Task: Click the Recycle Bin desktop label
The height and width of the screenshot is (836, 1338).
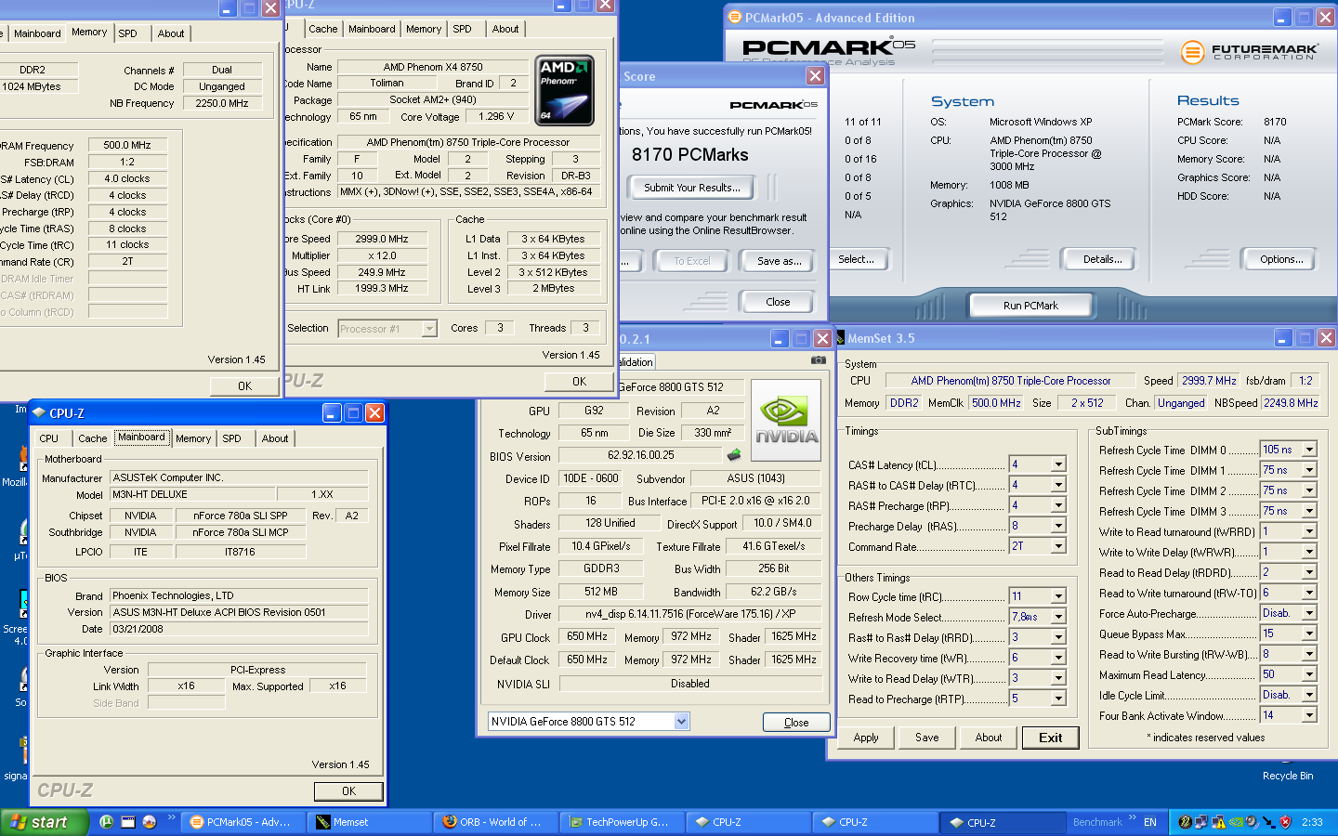Action: click(1288, 776)
